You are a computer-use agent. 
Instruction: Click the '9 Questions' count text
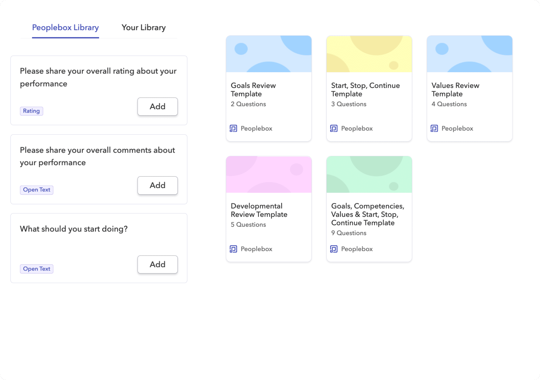coord(348,233)
